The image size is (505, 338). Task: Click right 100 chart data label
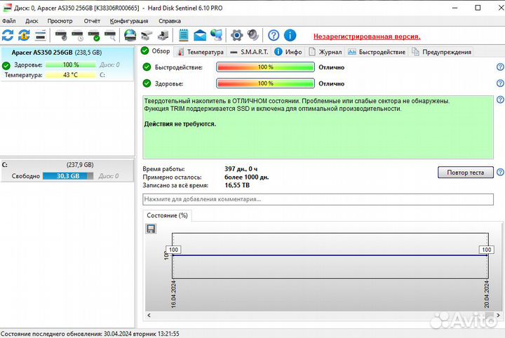click(x=486, y=250)
